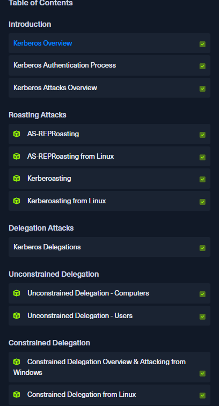Click cube icon for Constrained Delegation Overview
Viewport: 219px width, 406px height.
click(x=17, y=361)
